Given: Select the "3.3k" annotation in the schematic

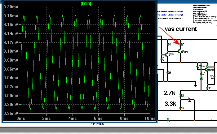Looking at the screenshot, I should (x=170, y=104).
